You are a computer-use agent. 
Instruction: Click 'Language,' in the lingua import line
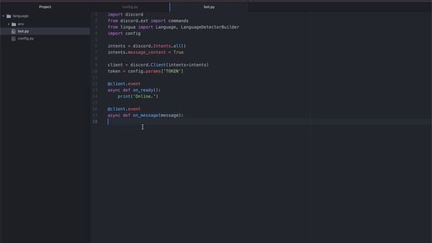[167, 27]
